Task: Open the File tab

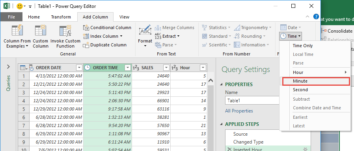Action: (x=11, y=17)
